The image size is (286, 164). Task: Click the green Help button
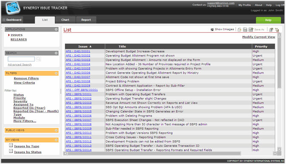coord(268,20)
